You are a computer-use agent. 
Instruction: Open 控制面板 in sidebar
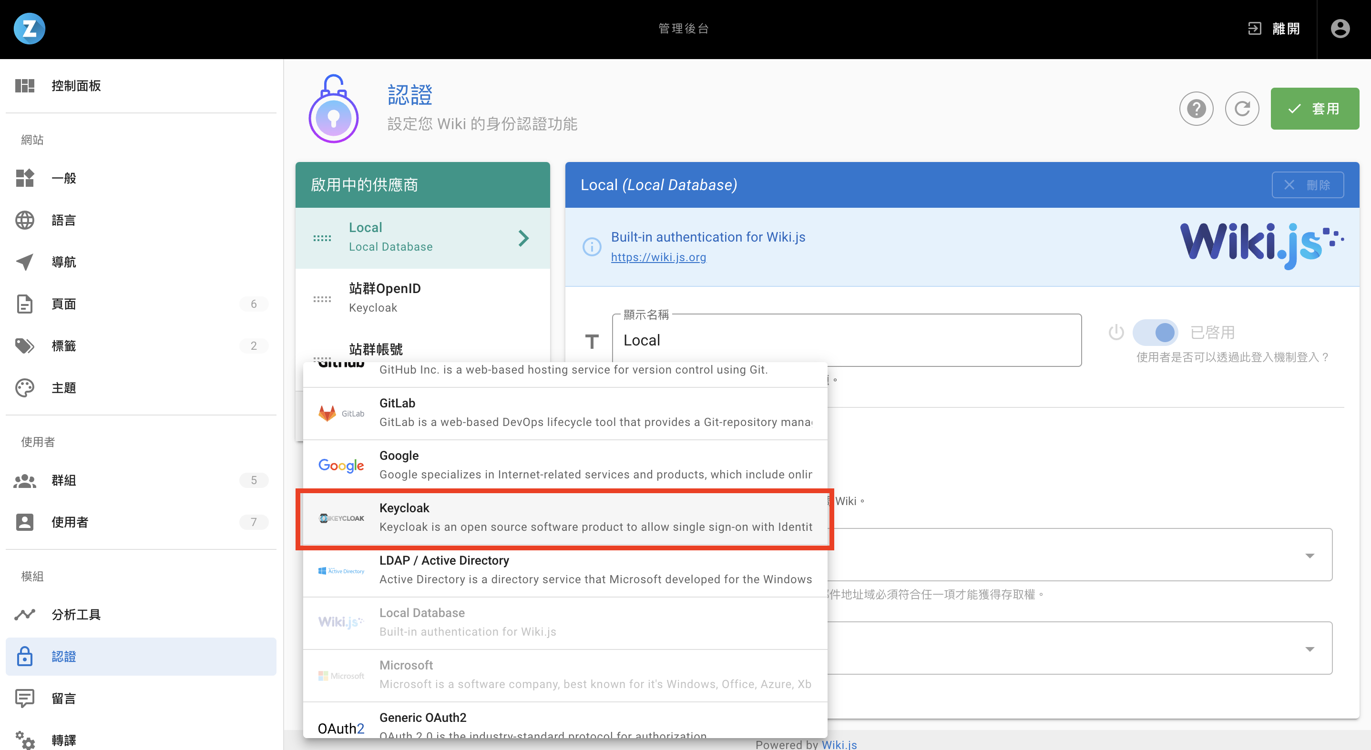(x=141, y=86)
